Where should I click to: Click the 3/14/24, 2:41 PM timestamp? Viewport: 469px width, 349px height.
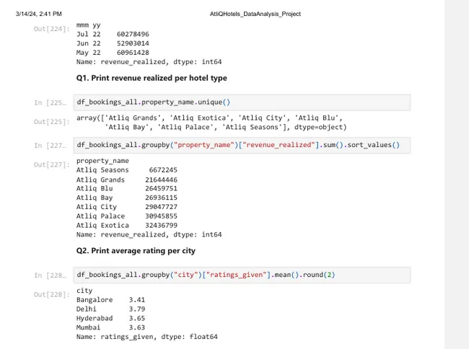point(38,14)
